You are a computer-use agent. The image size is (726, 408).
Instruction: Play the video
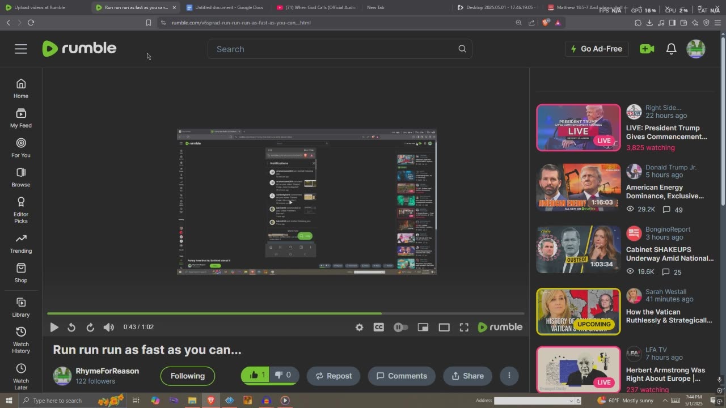pos(54,327)
